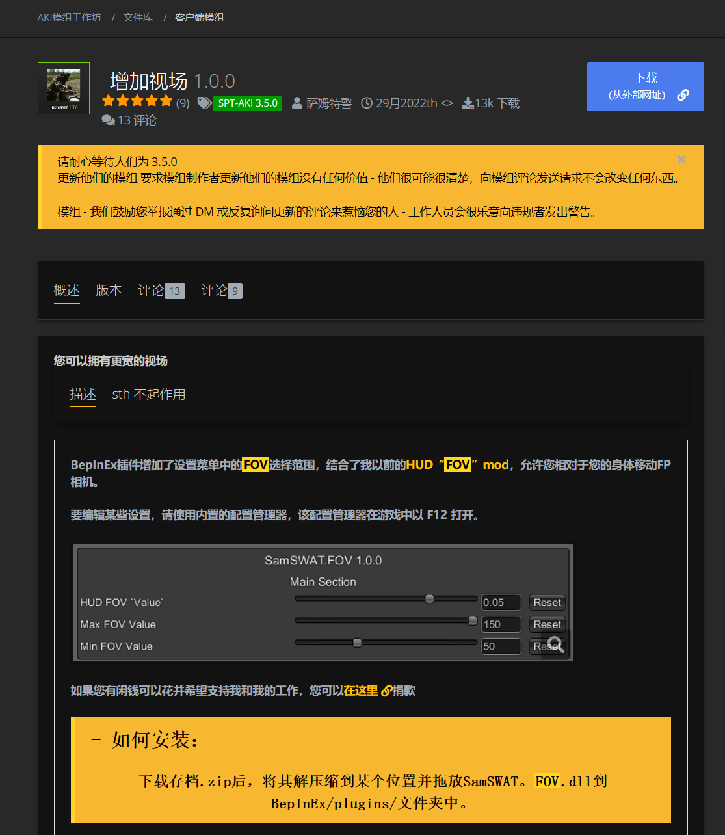725x835 pixels.
Task: Click the clock icon by the date
Action: tap(367, 103)
